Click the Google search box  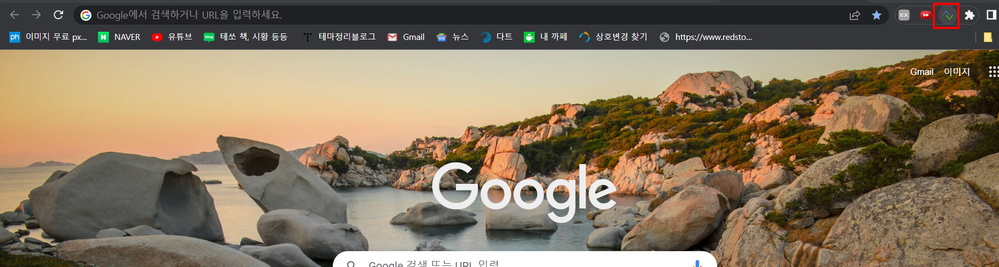click(524, 259)
